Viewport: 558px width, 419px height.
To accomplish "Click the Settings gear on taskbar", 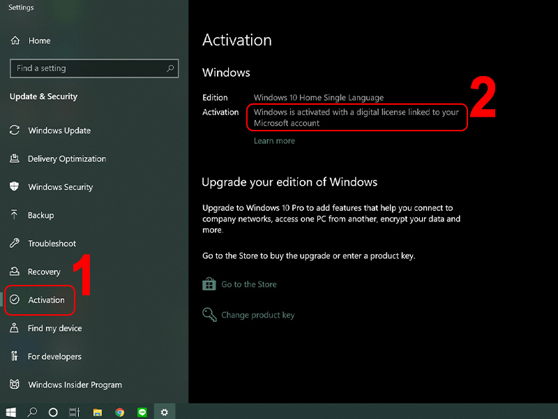I will 165,412.
